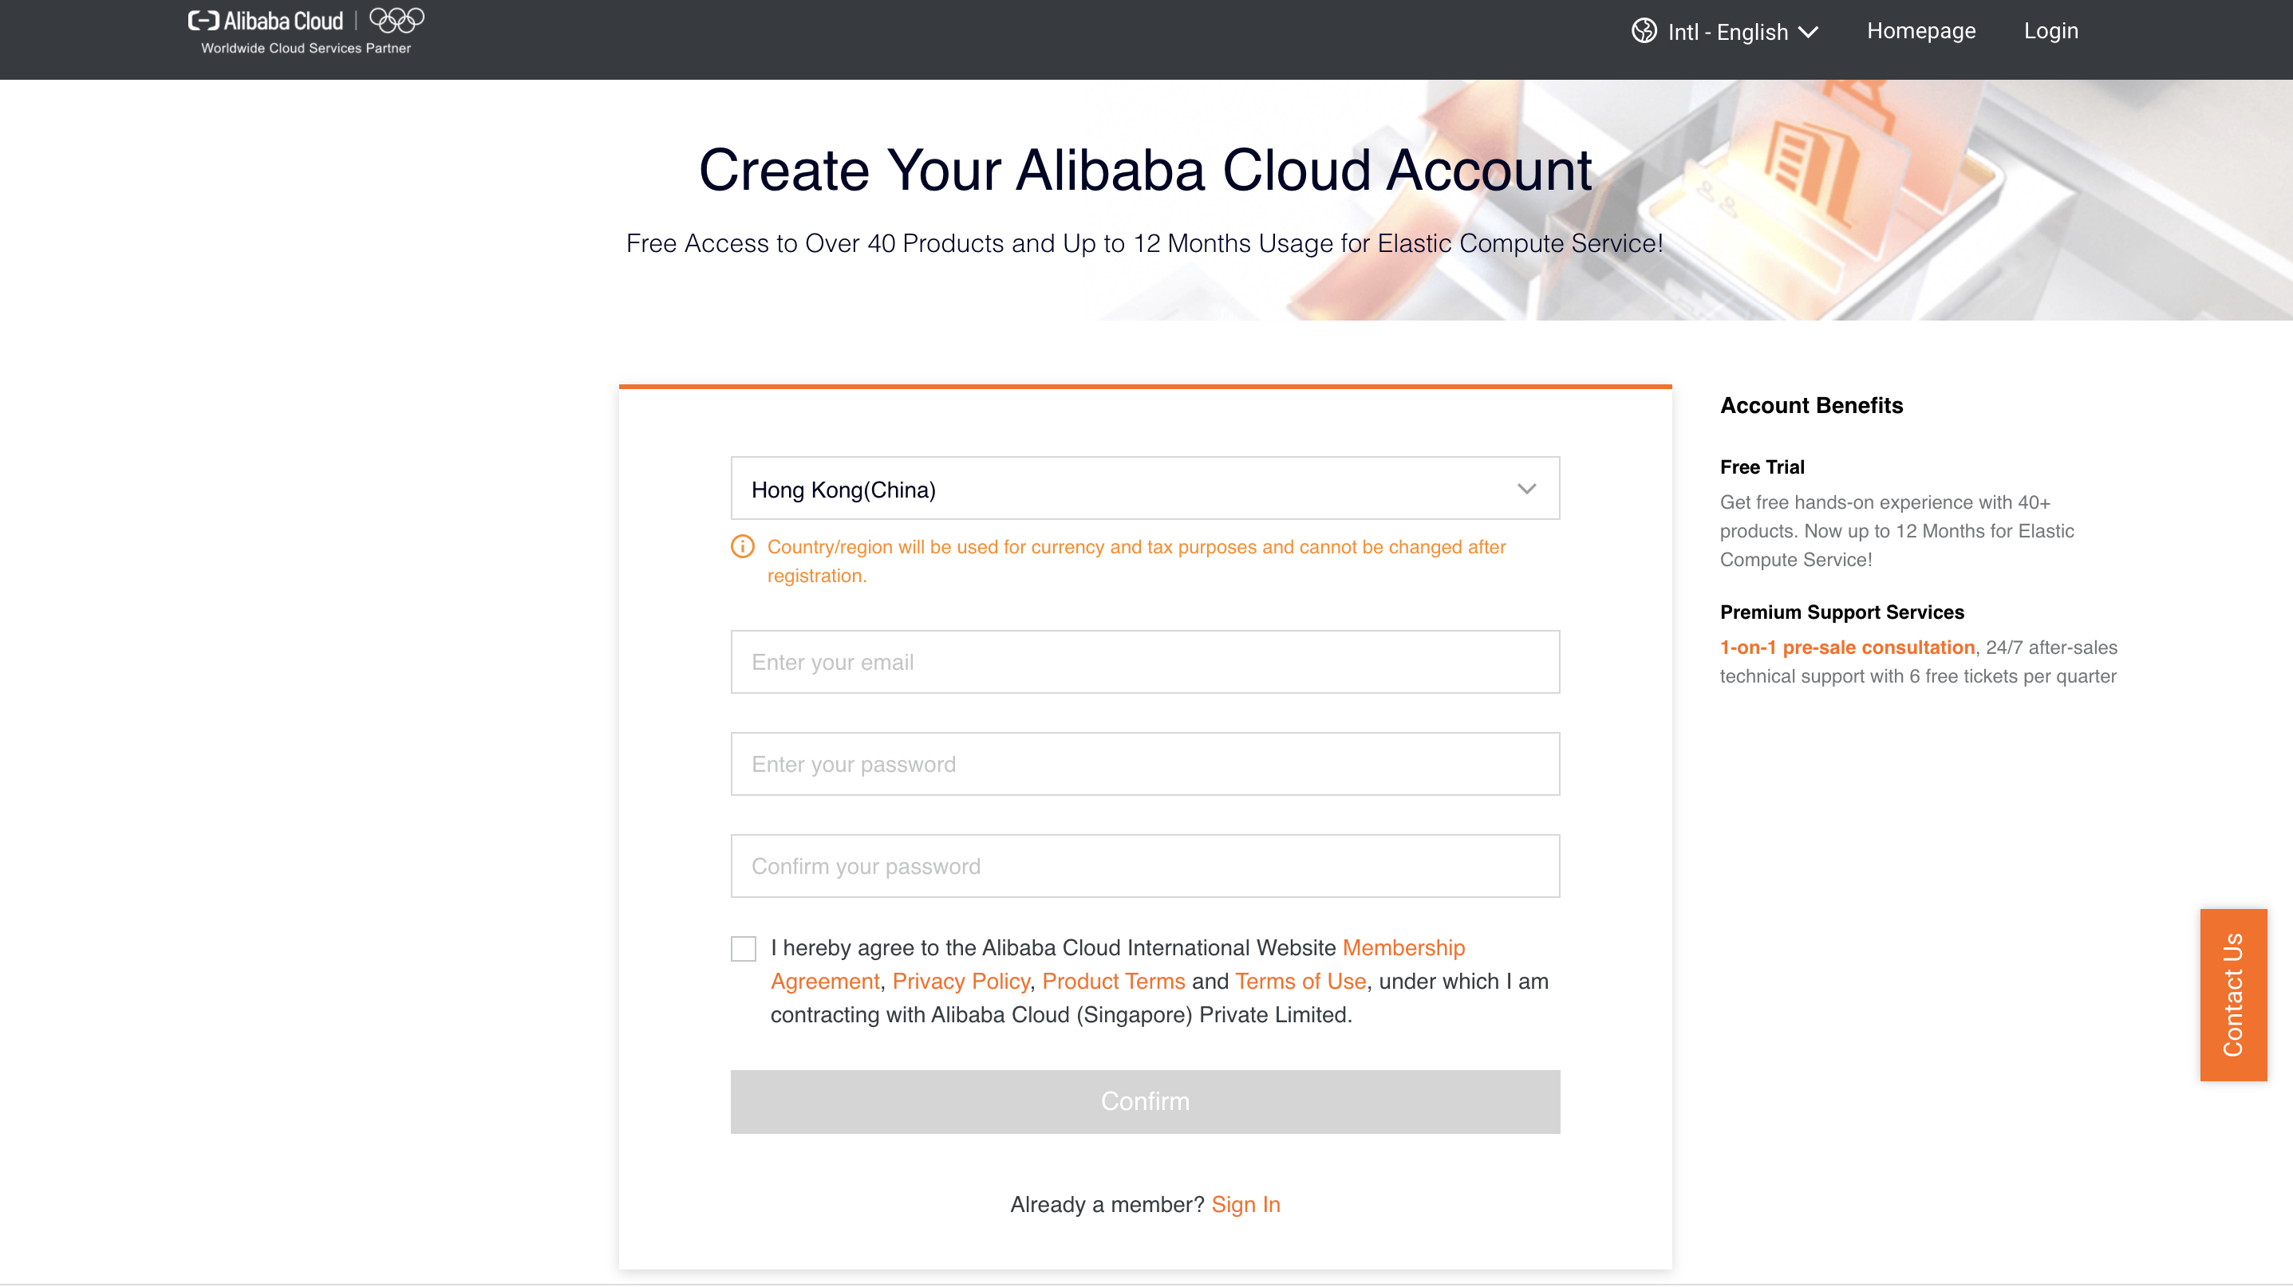2293x1287 pixels.
Task: Click the orange info icon beside country notice
Action: [x=742, y=546]
